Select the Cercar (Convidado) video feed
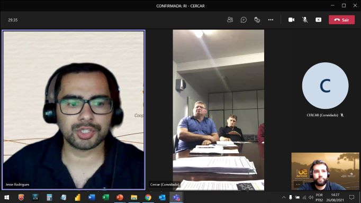This screenshot has height=203, width=361. coord(219,110)
